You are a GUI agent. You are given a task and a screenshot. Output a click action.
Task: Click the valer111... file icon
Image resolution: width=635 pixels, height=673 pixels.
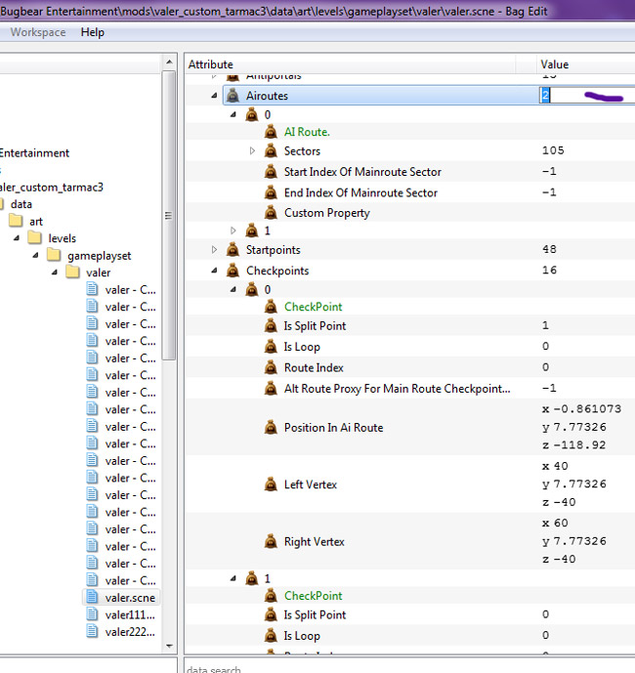pos(92,614)
